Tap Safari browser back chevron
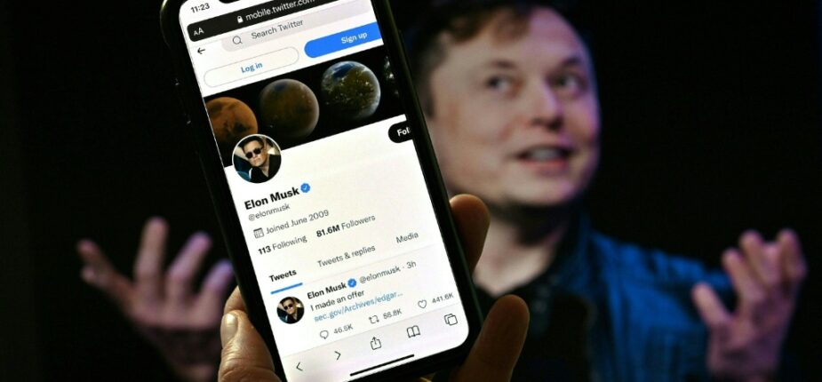Image resolution: width=822 pixels, height=382 pixels. click(299, 367)
